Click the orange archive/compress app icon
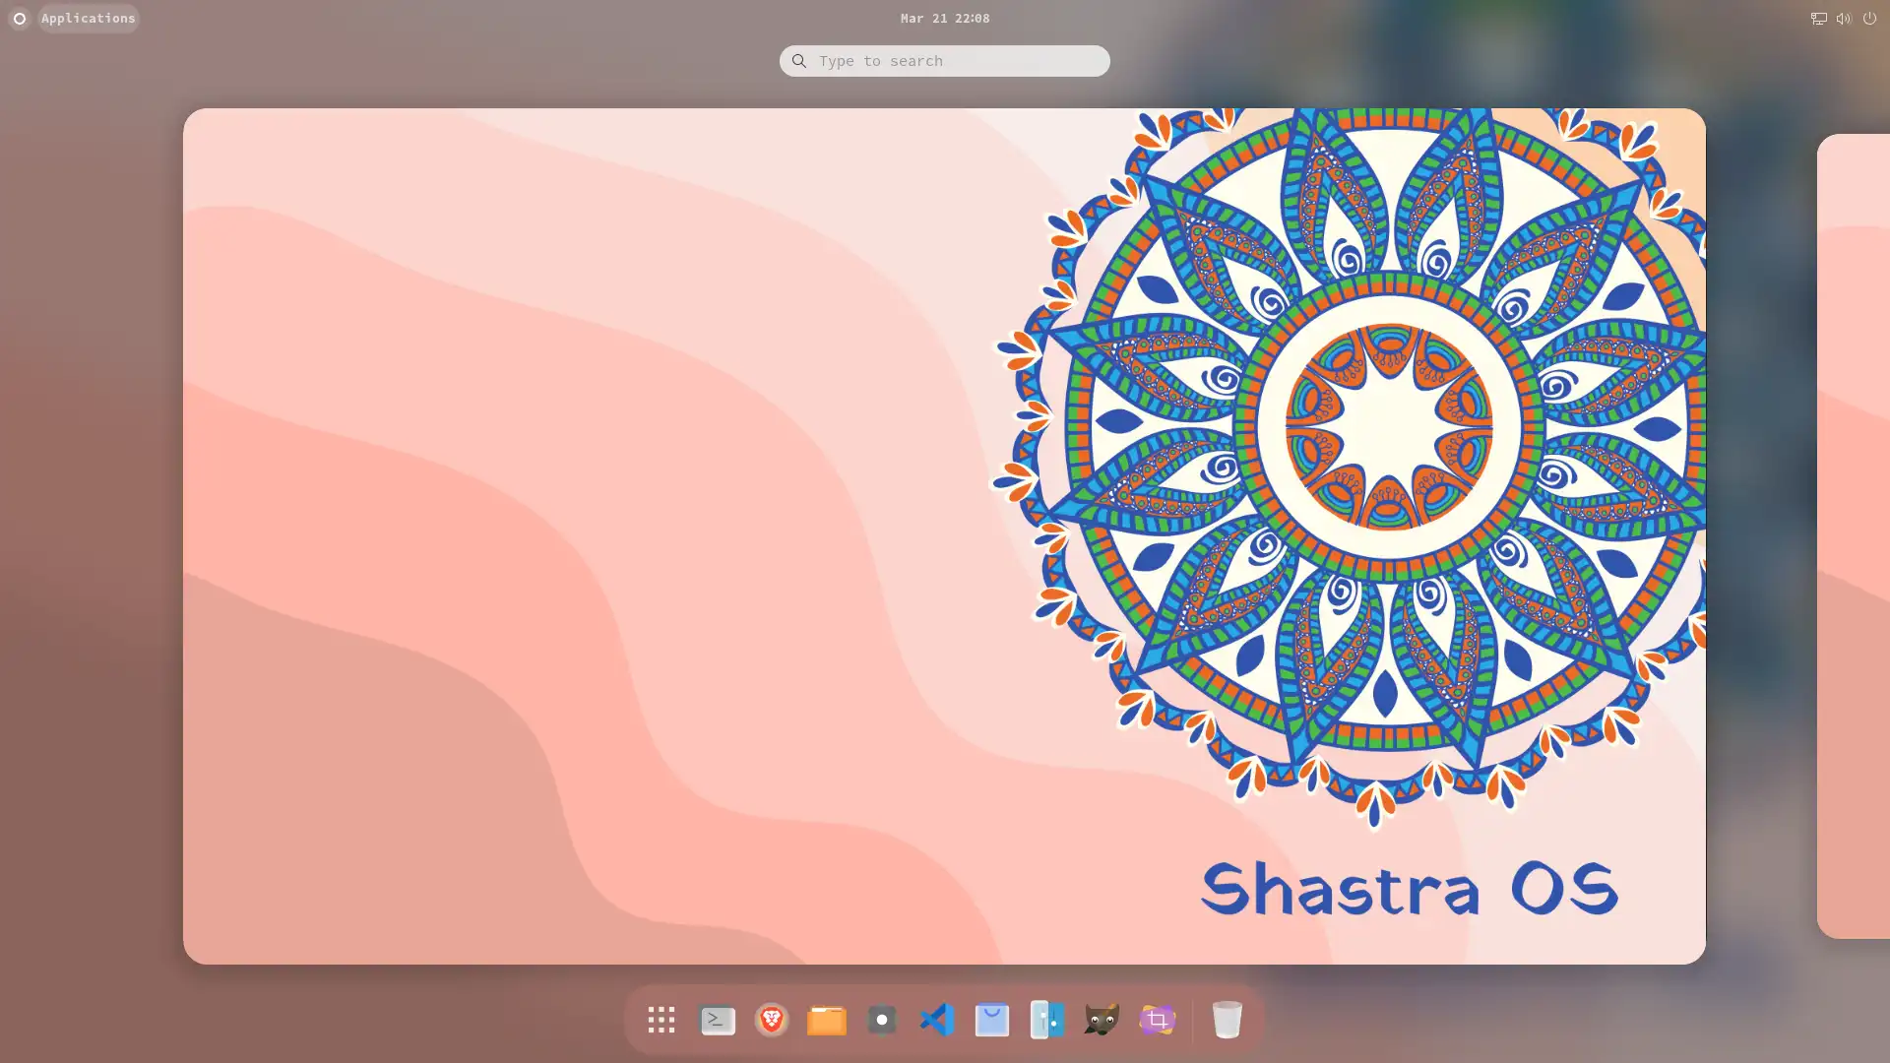 tap(827, 1019)
